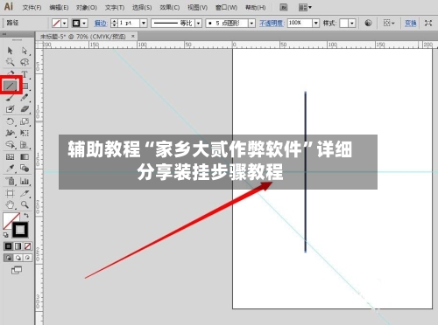Viewport: 438px width, 325px height.
Task: Open the 编辑(E) menu
Action: tap(59, 7)
